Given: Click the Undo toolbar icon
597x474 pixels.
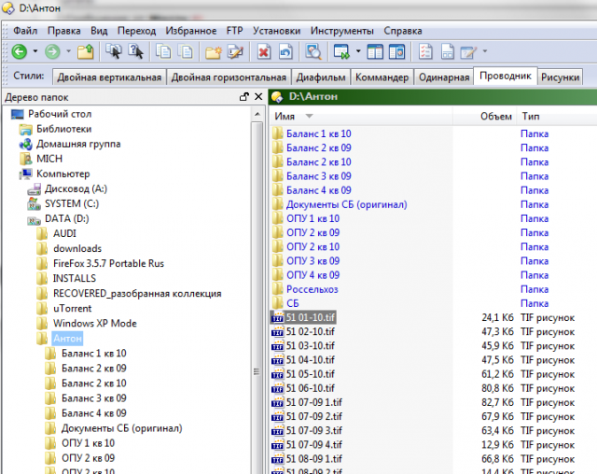Looking at the screenshot, I should point(285,51).
